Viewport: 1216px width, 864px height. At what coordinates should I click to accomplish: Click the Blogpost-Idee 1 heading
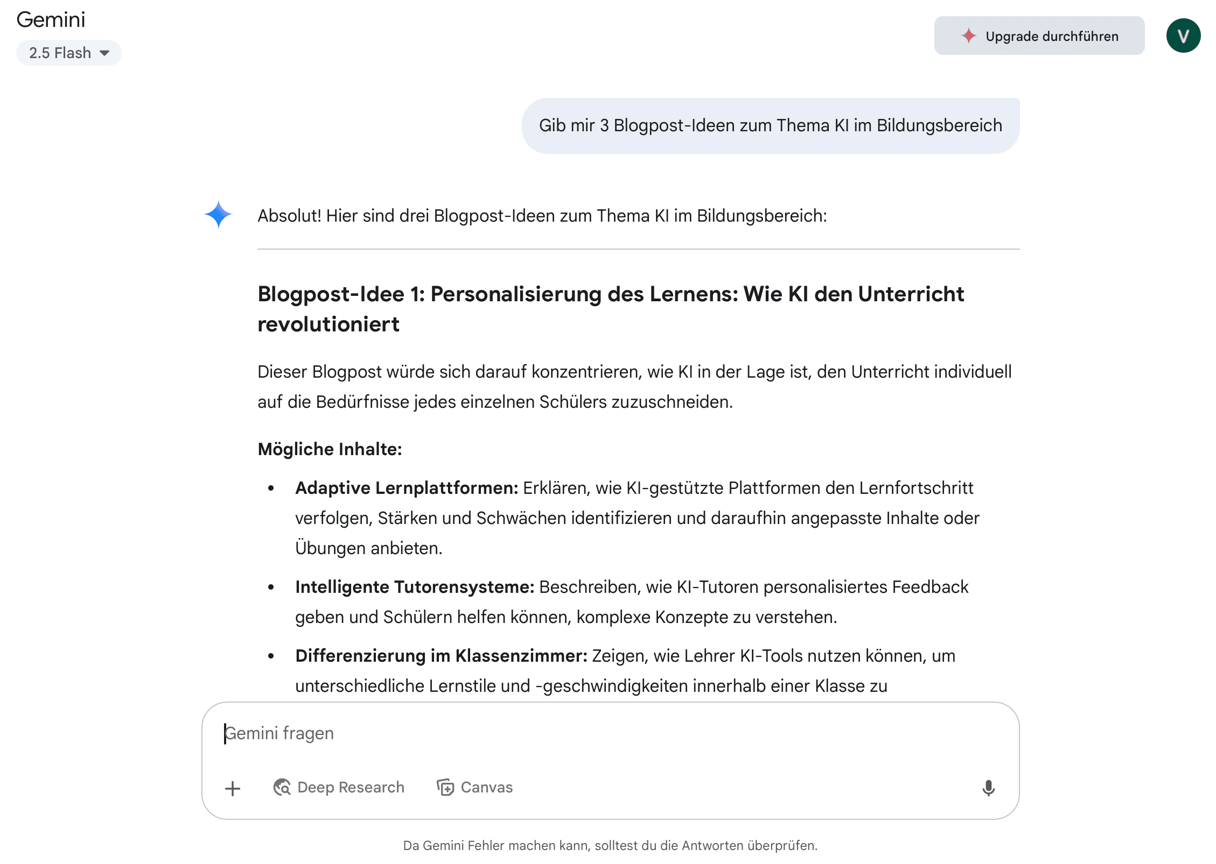point(611,309)
